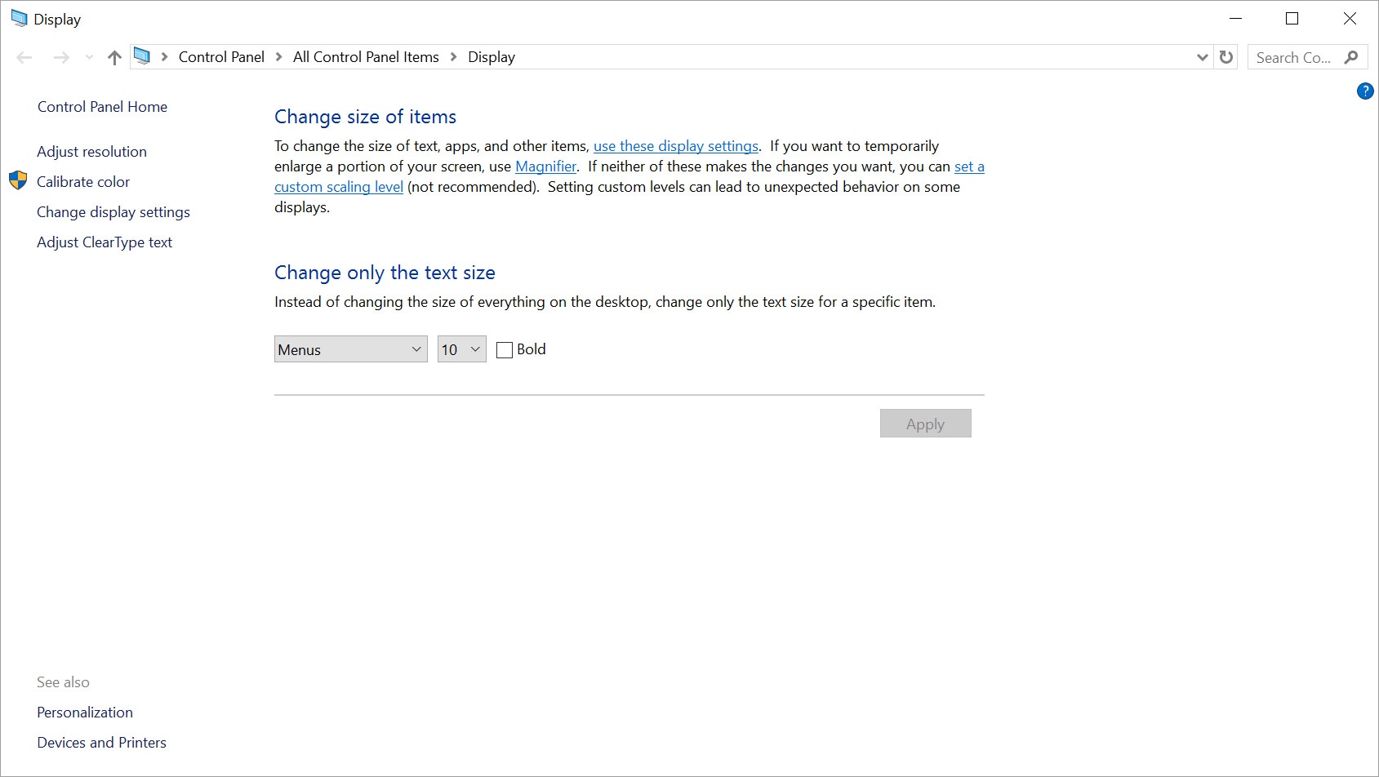Screen dimensions: 1379x777
Task: Open recent locations dropdown arrow
Action: click(x=89, y=57)
